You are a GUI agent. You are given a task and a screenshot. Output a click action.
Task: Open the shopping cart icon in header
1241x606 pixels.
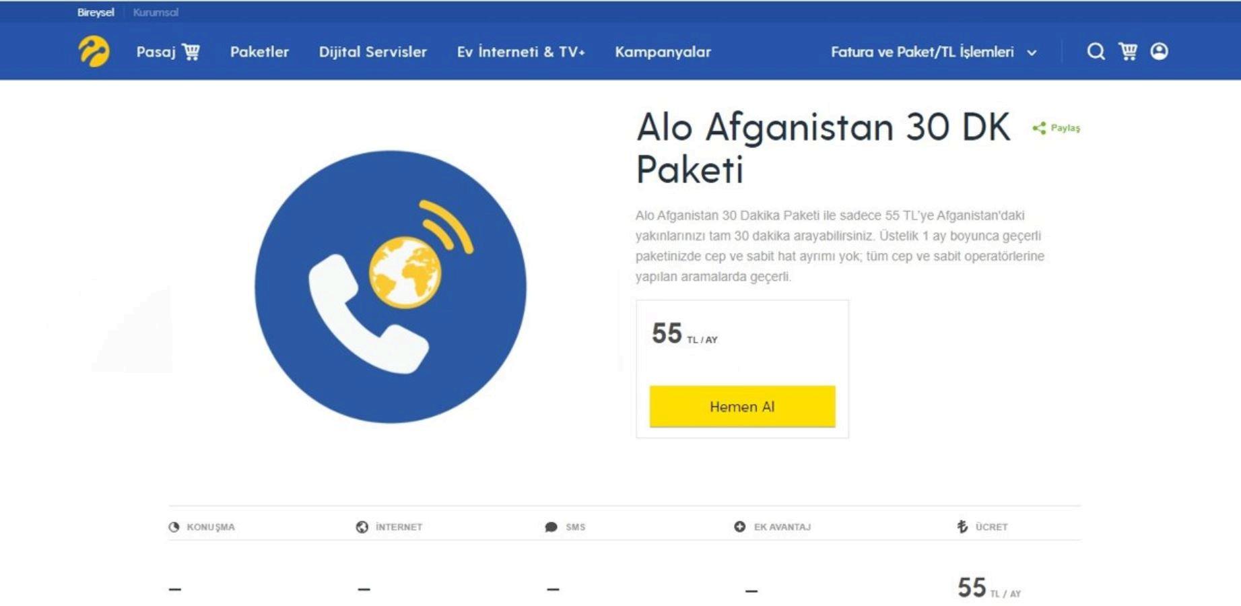click(x=1128, y=52)
